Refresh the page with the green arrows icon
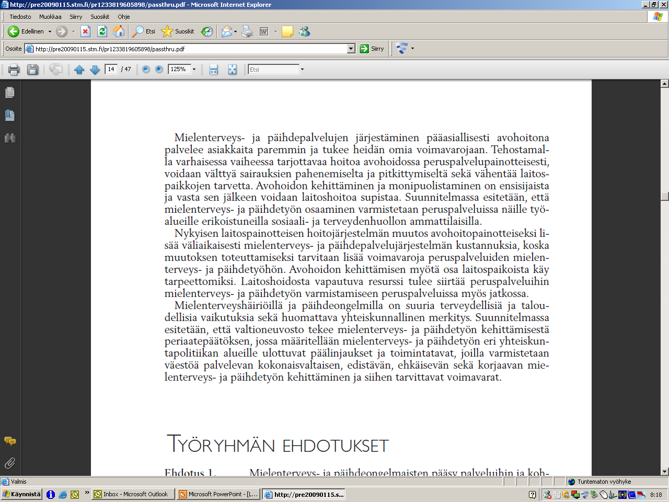 click(x=102, y=31)
